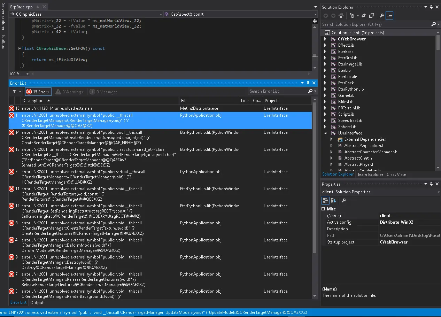Toggle the 15 Errors filter
This screenshot has width=441, height=317.
(38, 92)
